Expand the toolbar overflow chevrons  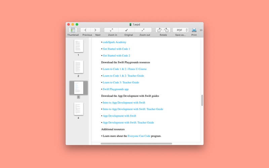pyautogui.click(x=201, y=30)
